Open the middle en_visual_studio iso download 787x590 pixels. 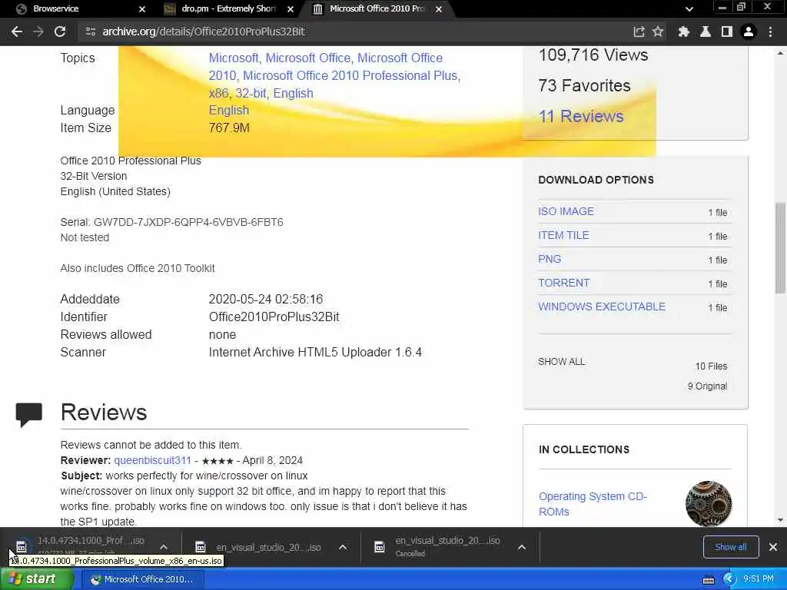point(260,547)
